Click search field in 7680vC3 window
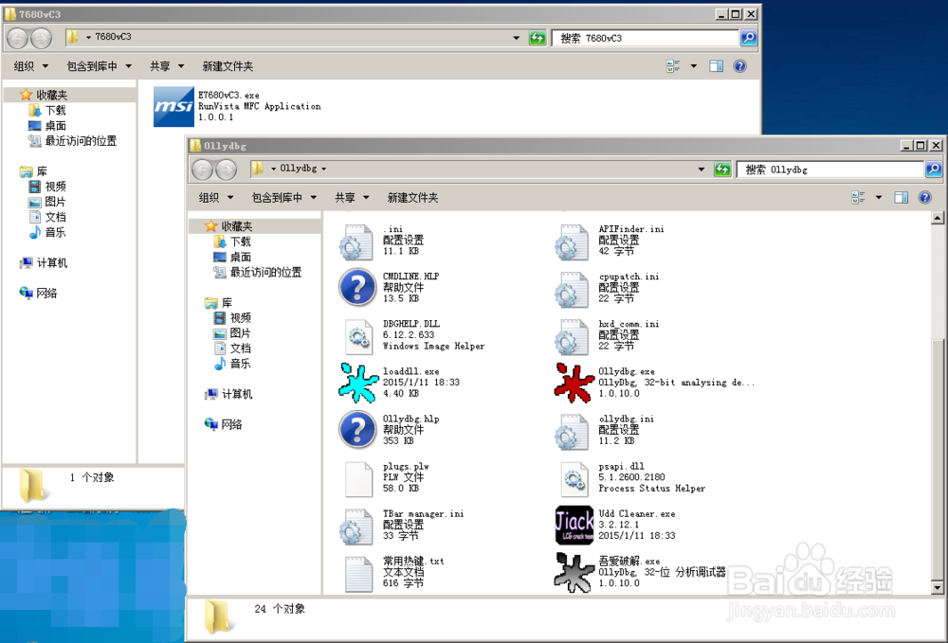This screenshot has height=643, width=948. point(646,39)
